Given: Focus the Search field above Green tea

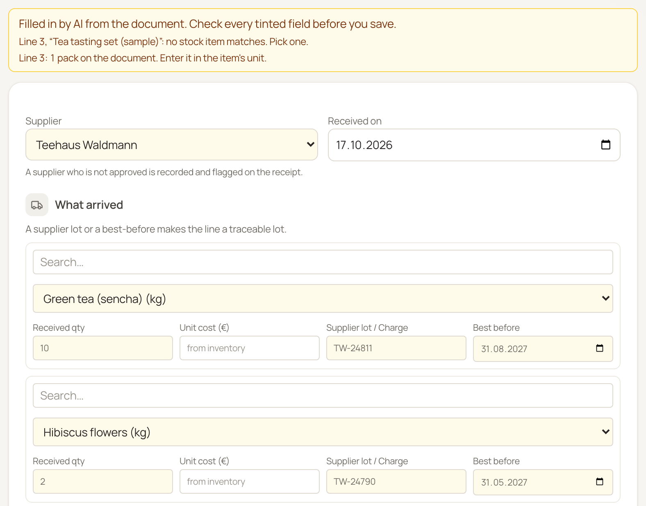Looking at the screenshot, I should tap(323, 262).
